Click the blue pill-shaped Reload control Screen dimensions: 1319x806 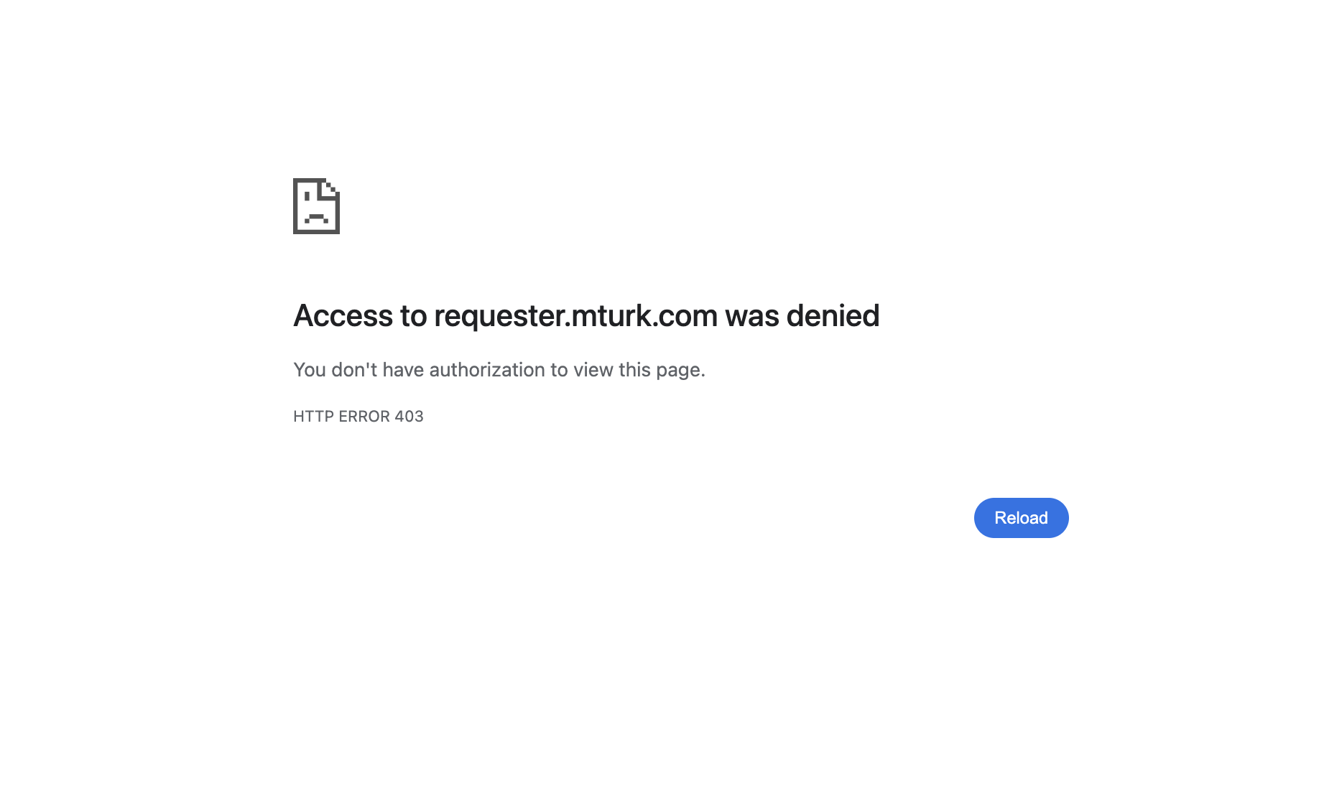[1021, 517]
